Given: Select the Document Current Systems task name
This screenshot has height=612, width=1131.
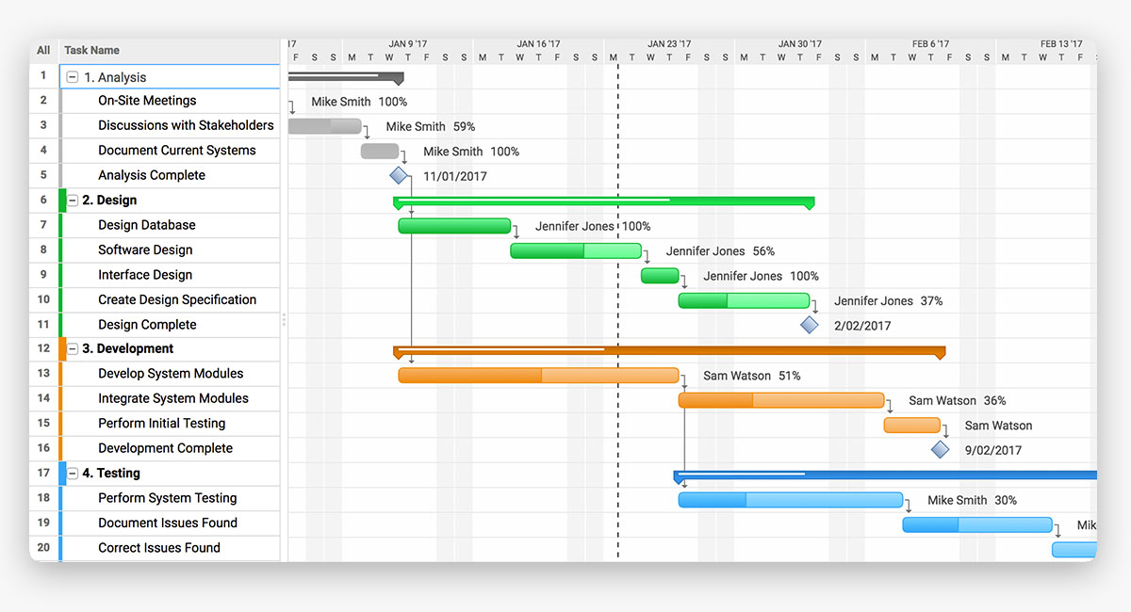Looking at the screenshot, I should tap(177, 150).
